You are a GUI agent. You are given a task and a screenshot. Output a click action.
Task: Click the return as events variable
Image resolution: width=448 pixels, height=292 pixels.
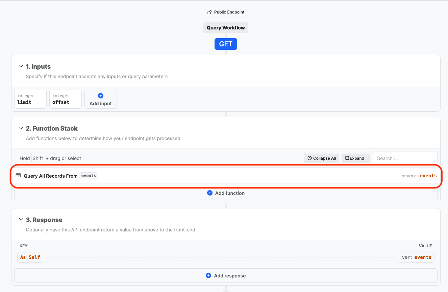click(x=428, y=176)
